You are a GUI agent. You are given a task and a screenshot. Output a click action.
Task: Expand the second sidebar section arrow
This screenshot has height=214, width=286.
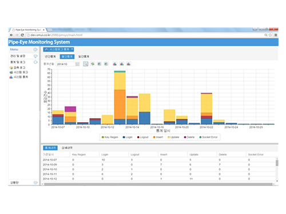(35, 56)
